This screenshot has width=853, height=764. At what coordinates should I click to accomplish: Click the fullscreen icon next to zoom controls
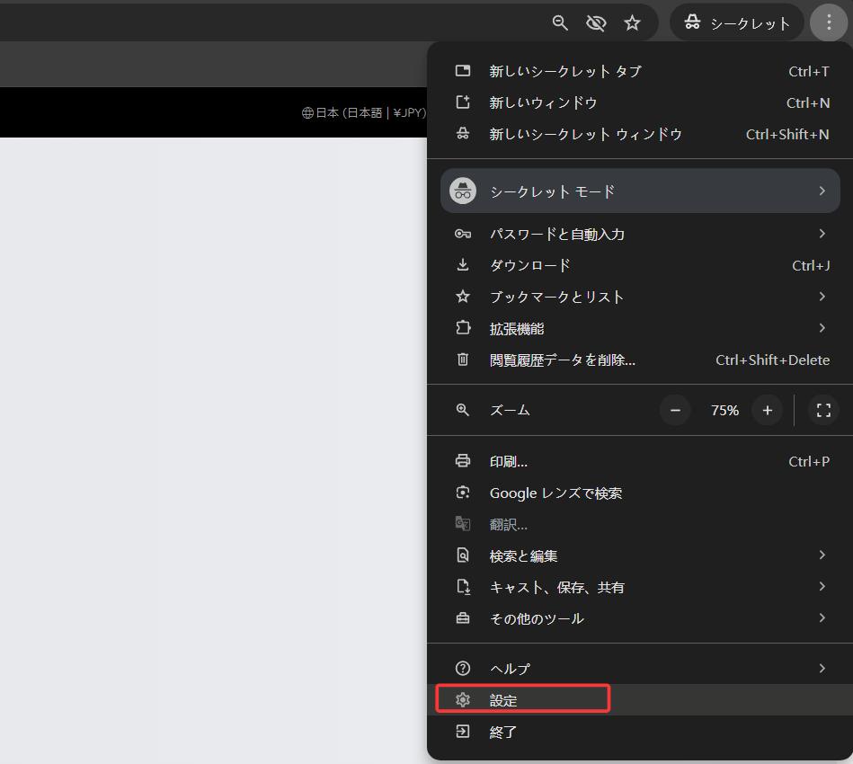coord(822,410)
